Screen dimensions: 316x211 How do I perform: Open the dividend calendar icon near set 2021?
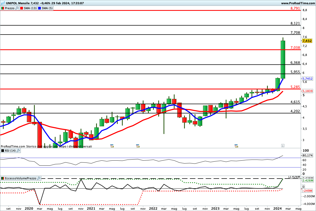(137, 145)
